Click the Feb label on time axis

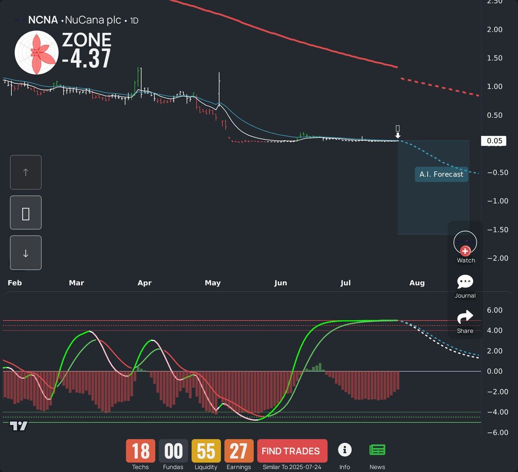point(14,283)
